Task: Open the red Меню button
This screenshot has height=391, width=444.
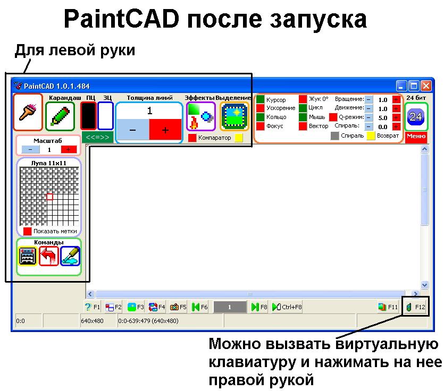Action: (x=416, y=137)
